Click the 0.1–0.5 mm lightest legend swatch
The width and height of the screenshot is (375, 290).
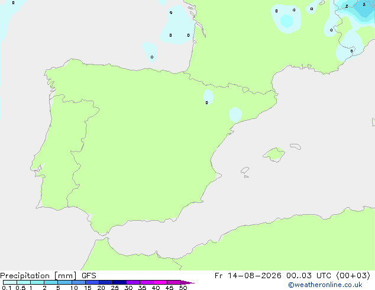[10, 282]
